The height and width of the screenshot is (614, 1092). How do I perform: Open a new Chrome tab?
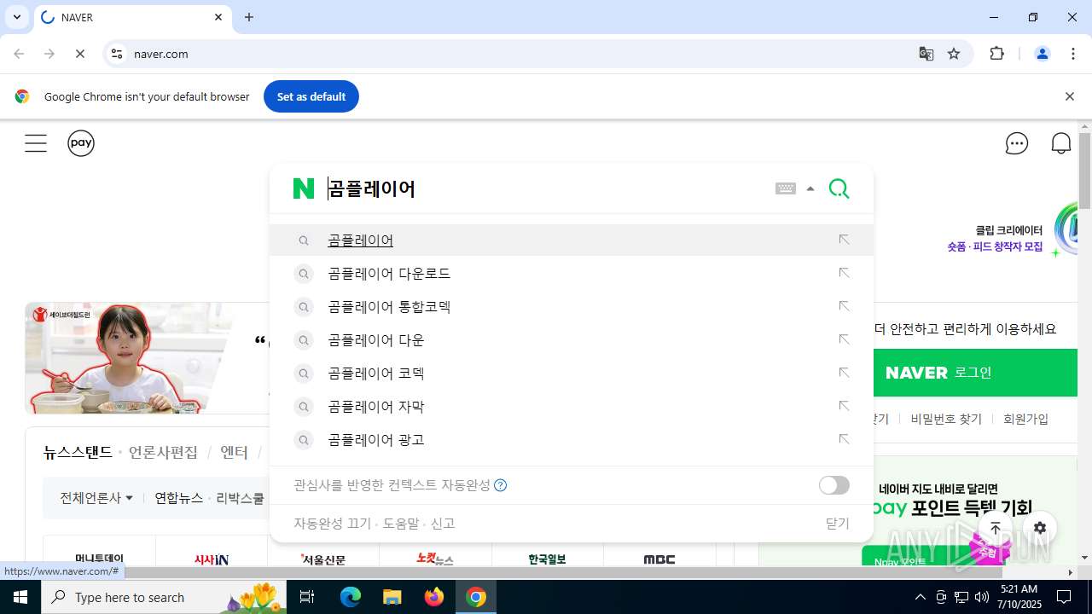(249, 17)
